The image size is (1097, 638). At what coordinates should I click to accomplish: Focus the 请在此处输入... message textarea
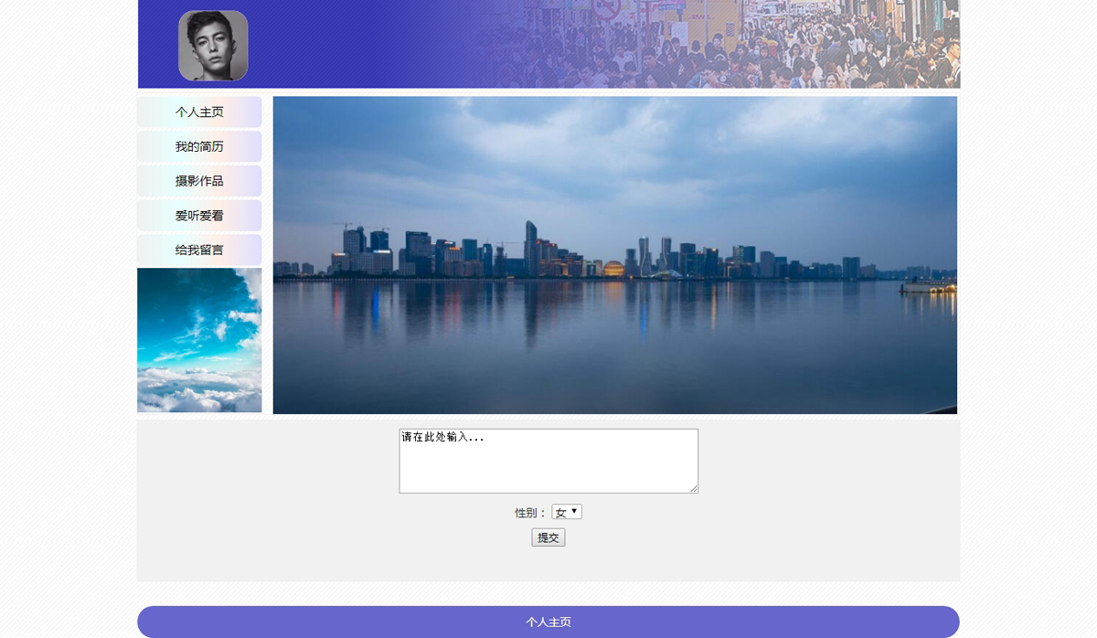point(548,461)
